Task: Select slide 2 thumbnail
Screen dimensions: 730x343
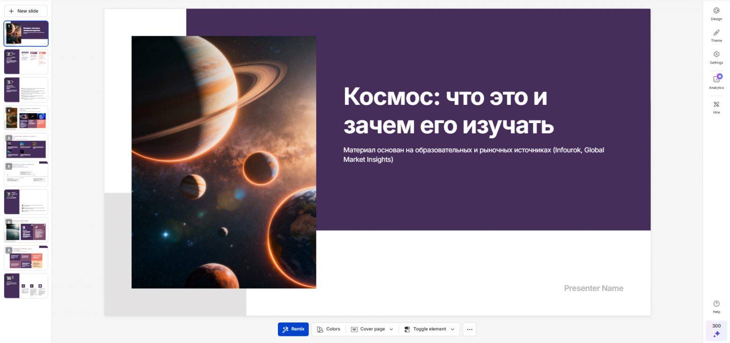Action: coord(26,62)
